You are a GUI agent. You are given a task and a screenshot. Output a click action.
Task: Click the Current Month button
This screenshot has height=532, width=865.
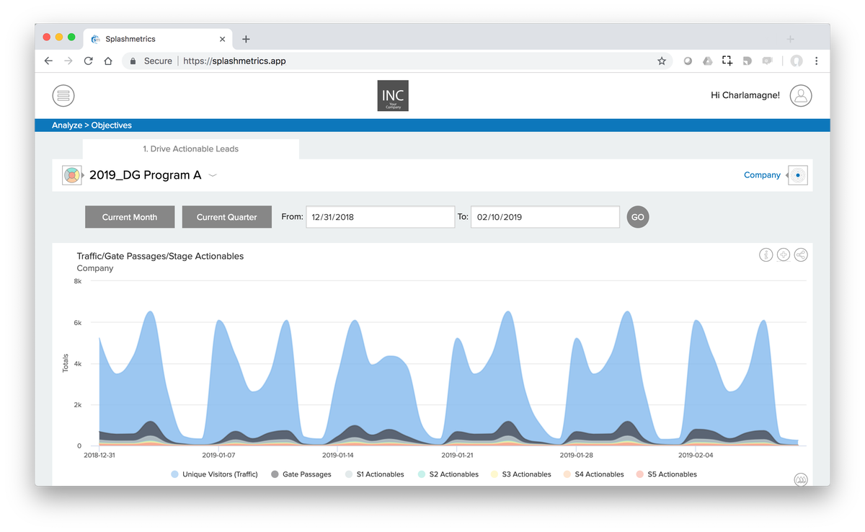point(130,217)
